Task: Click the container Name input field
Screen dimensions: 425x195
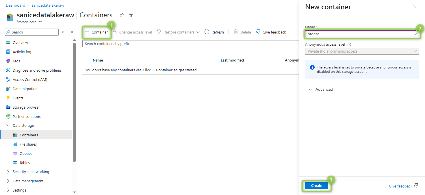Action: [362, 34]
